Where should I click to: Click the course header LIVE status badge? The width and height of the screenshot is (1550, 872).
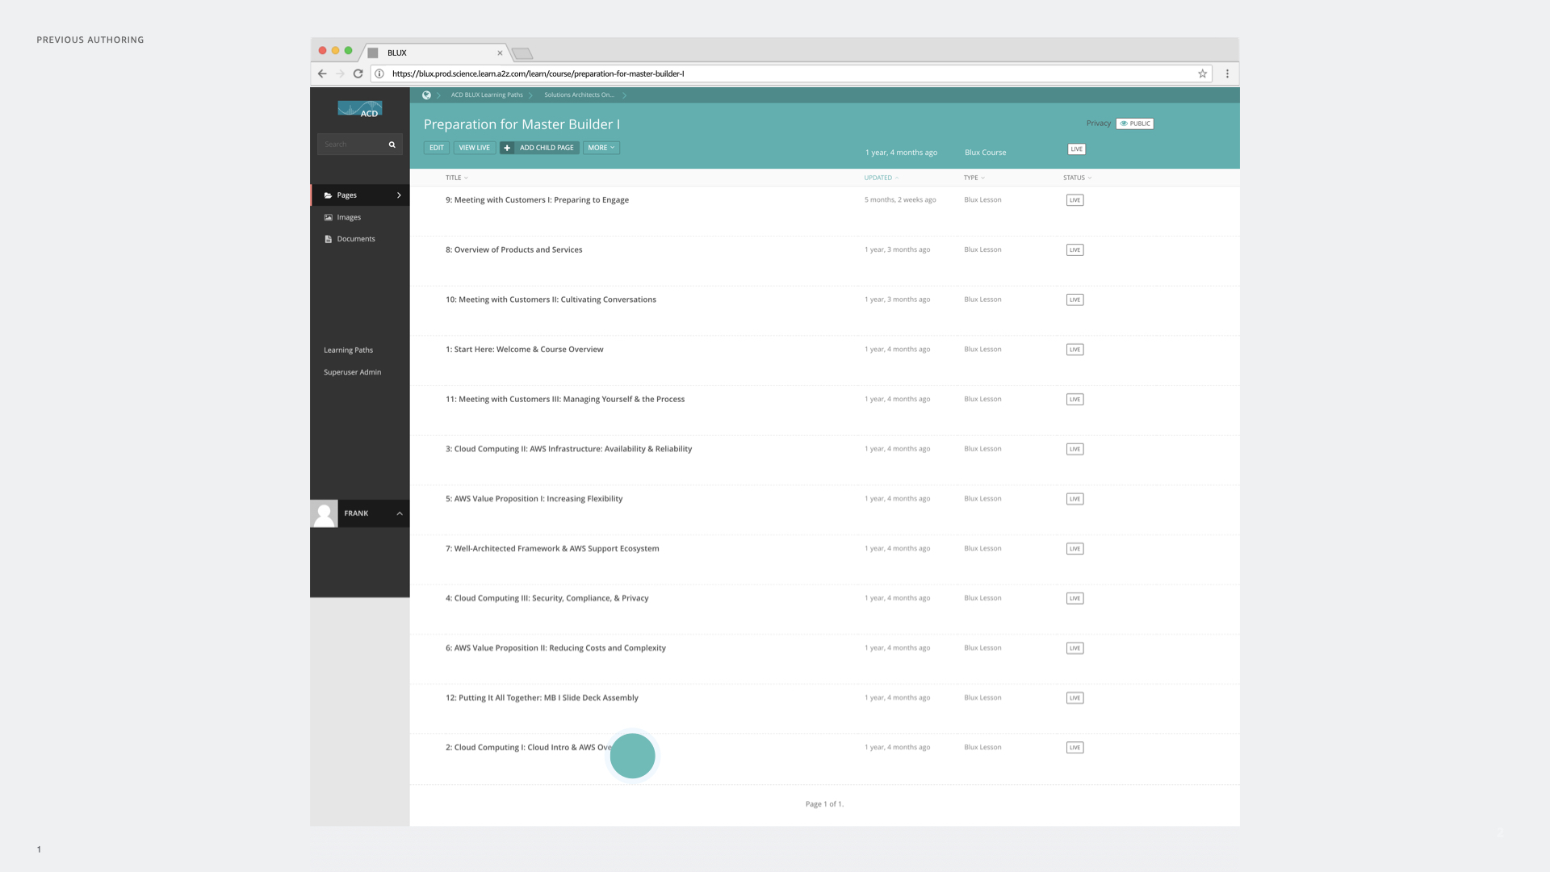click(1076, 149)
